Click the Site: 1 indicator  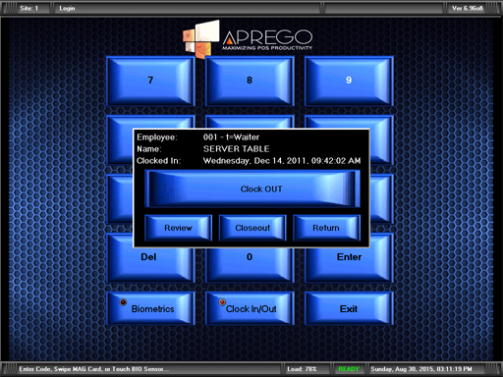(x=28, y=8)
